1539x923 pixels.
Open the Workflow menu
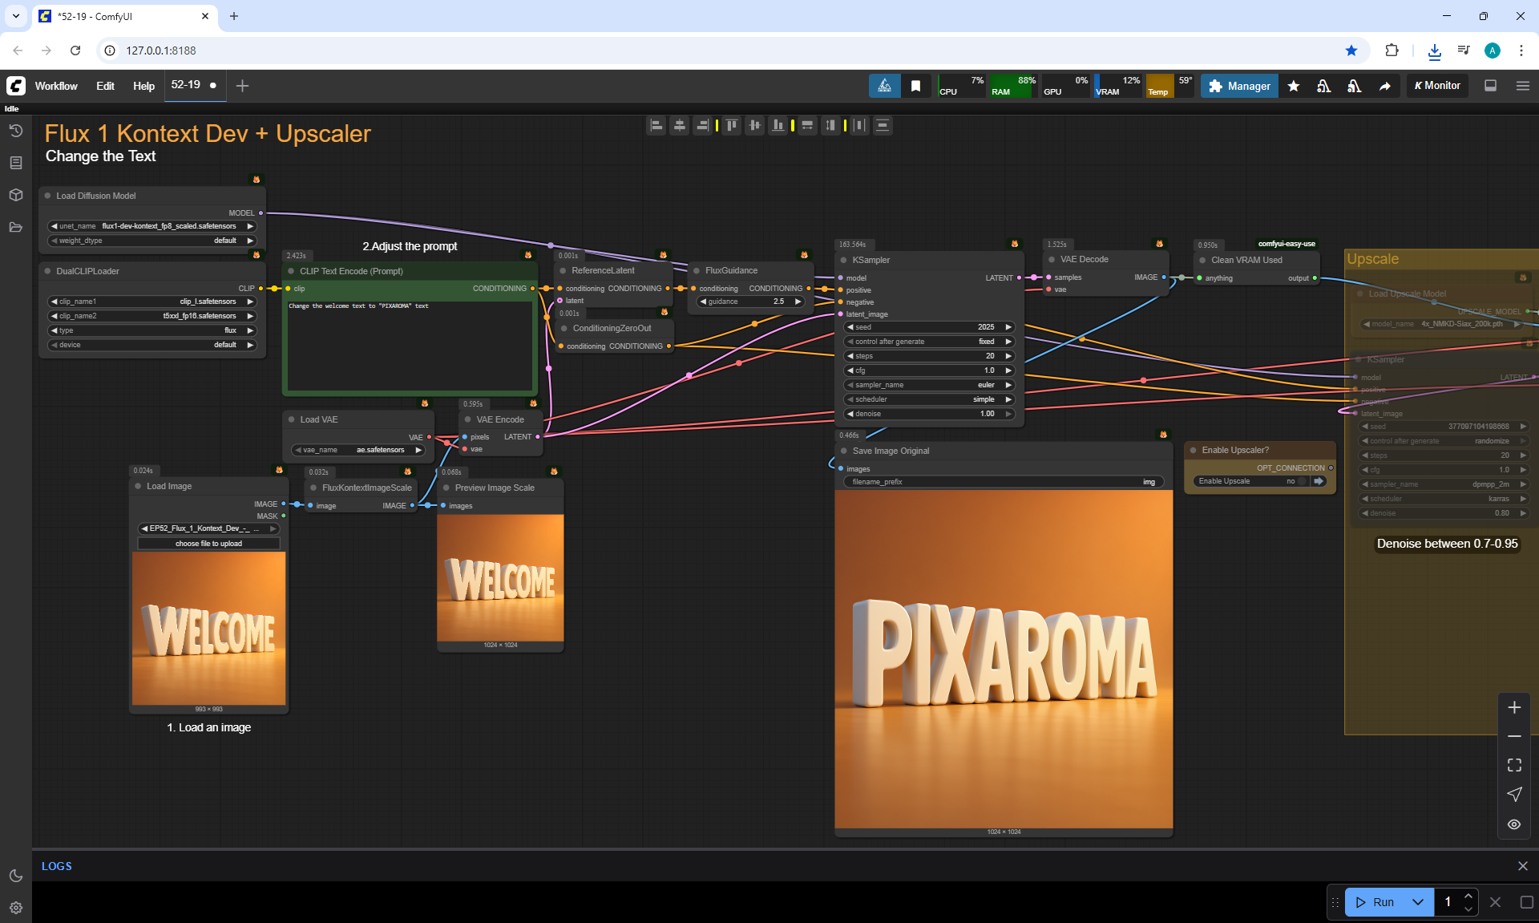56,86
